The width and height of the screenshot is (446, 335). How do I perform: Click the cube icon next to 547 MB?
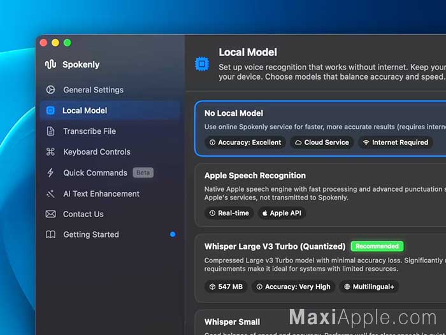pos(212,287)
